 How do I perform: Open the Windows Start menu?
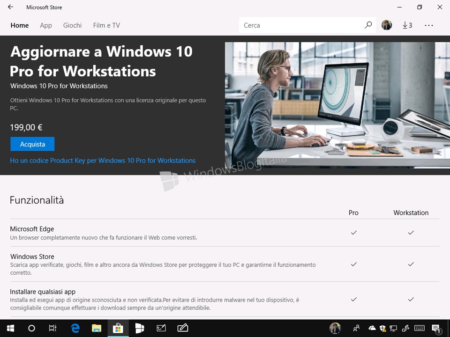[11, 328]
